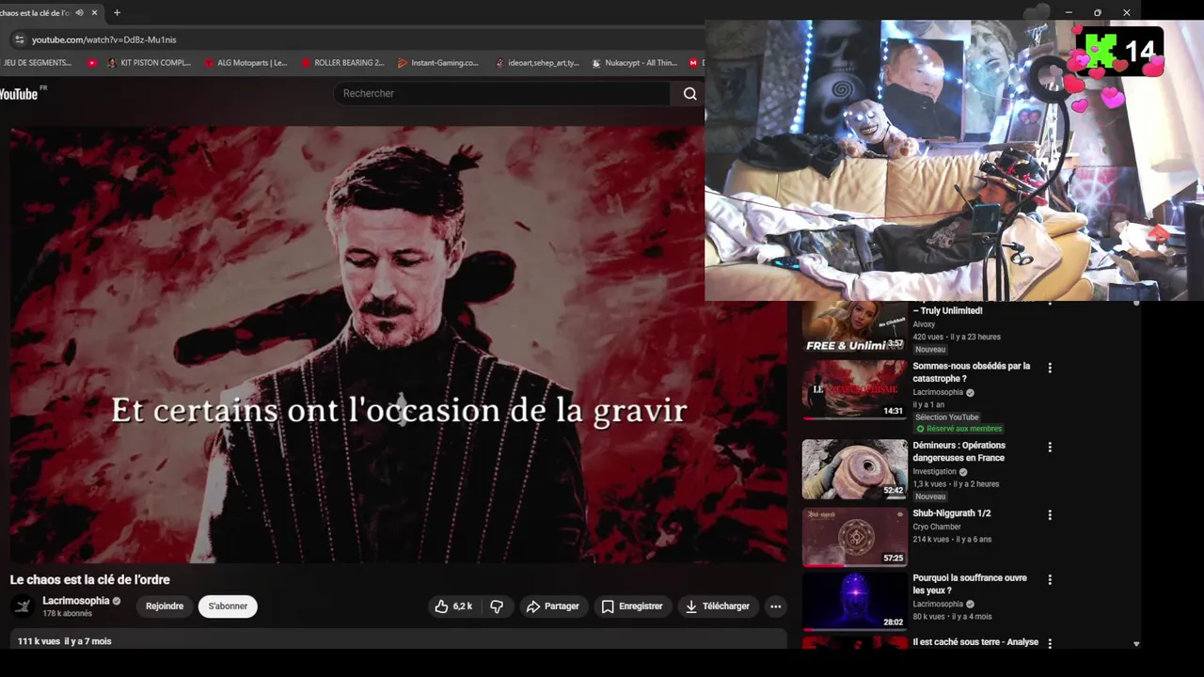
Task: Click the scrollbar down arrow
Action: (1136, 644)
